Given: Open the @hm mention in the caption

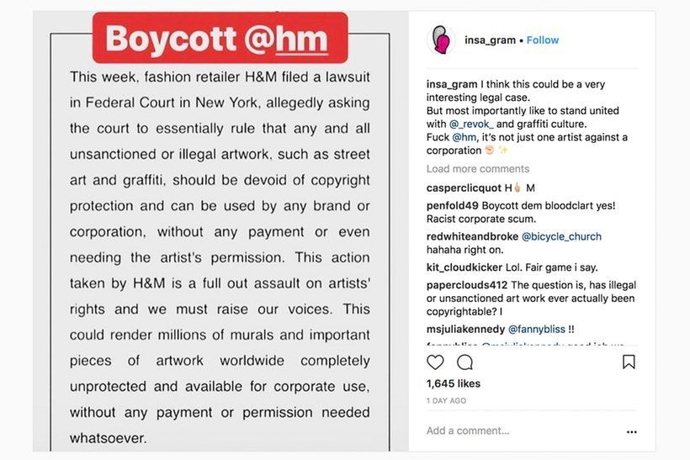Looking at the screenshot, I should (x=464, y=137).
